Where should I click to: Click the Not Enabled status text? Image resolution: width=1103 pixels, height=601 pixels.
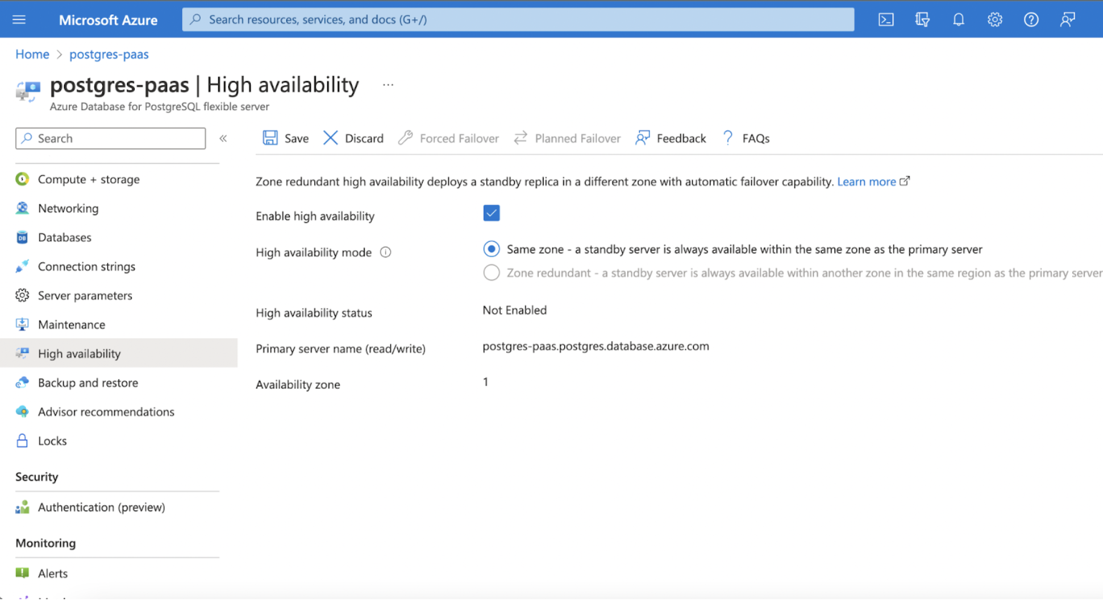pyautogui.click(x=515, y=310)
